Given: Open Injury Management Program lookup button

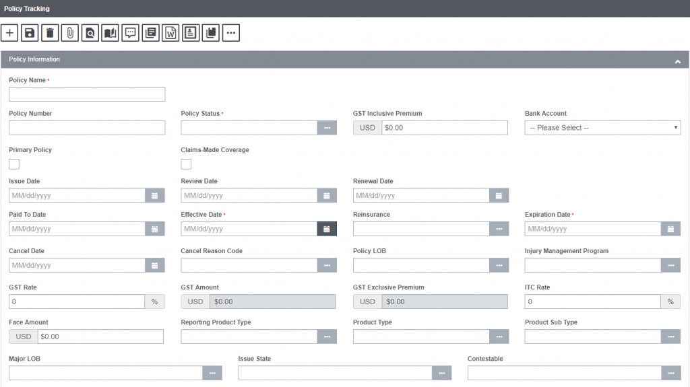Looking at the screenshot, I should tap(670, 266).
